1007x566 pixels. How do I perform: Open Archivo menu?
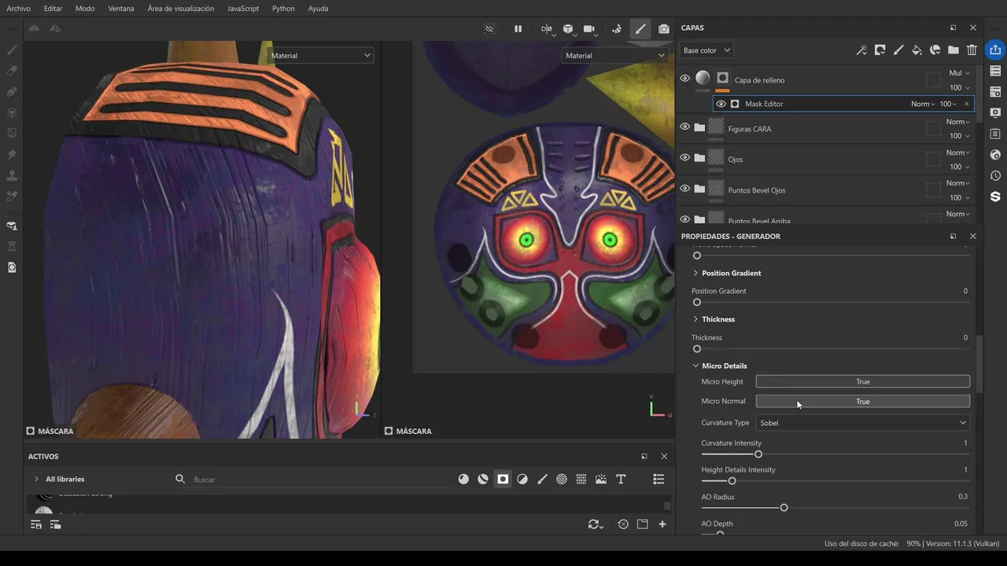pyautogui.click(x=19, y=9)
